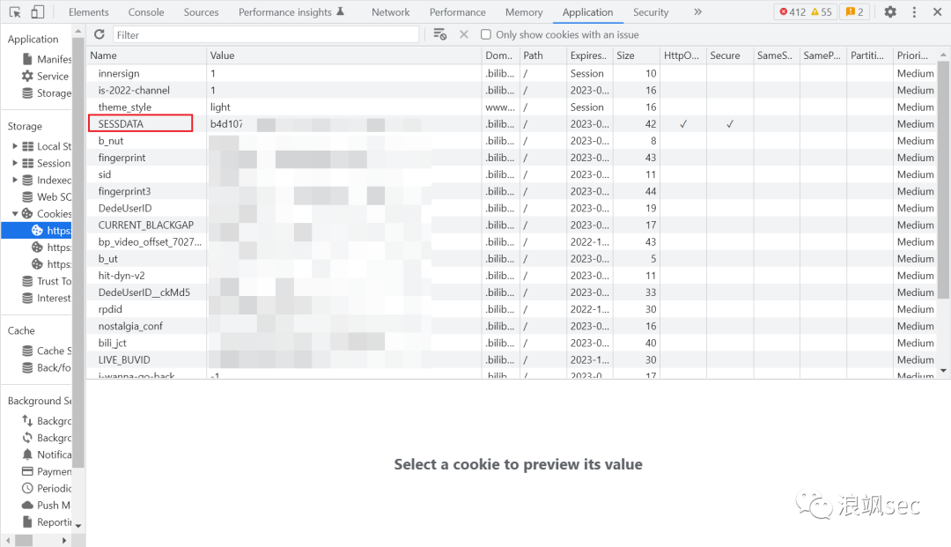This screenshot has width=951, height=547.
Task: Open the Storage overview sidebar item
Action: point(47,92)
